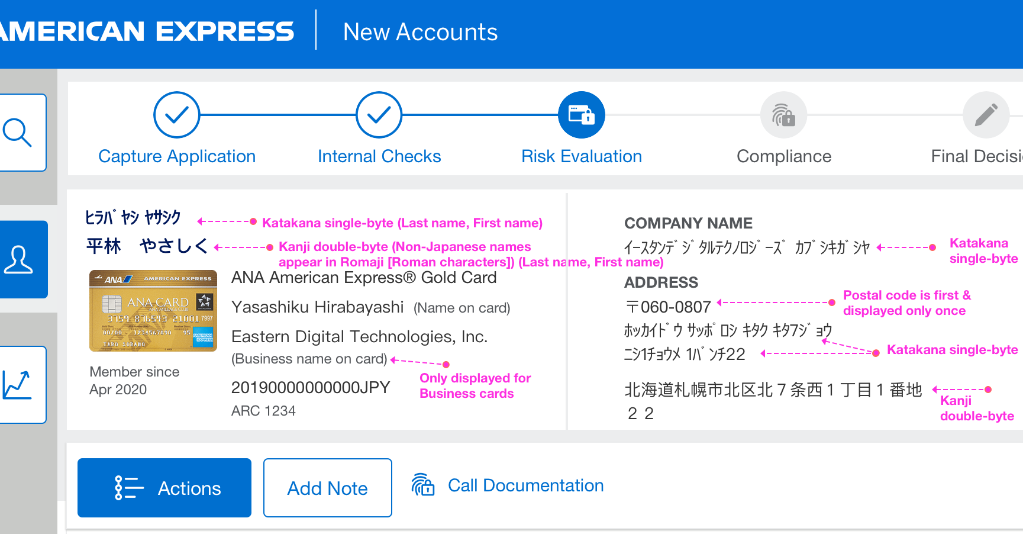Image resolution: width=1023 pixels, height=534 pixels.
Task: Click the Add Note button
Action: [x=327, y=487]
